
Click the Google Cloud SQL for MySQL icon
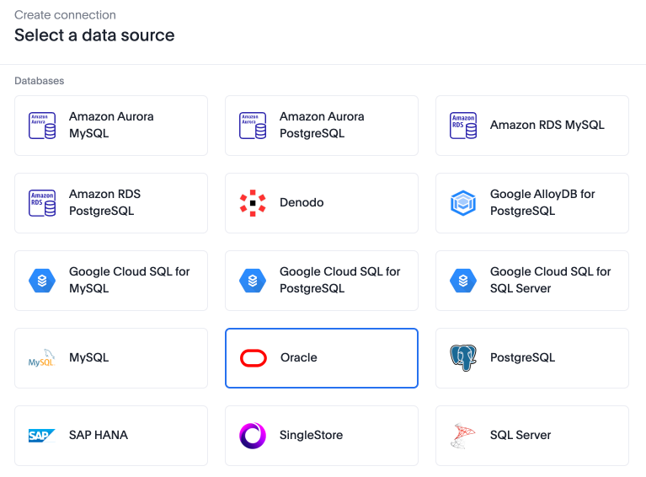pos(42,281)
